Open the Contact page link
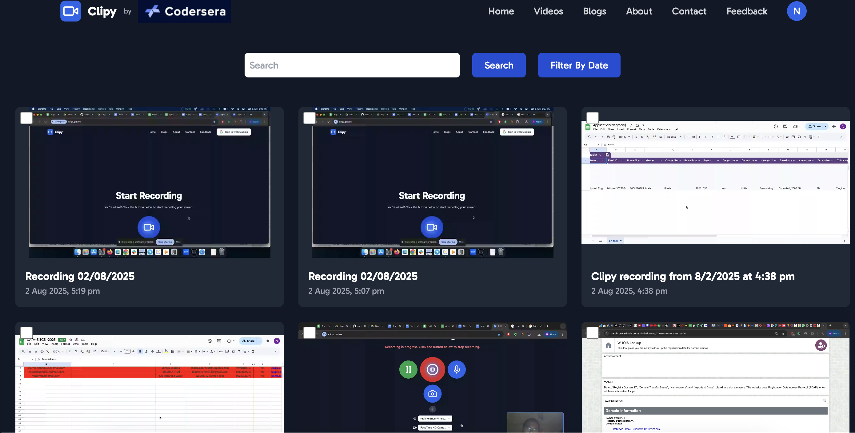Image resolution: width=855 pixels, height=433 pixels. pos(689,11)
